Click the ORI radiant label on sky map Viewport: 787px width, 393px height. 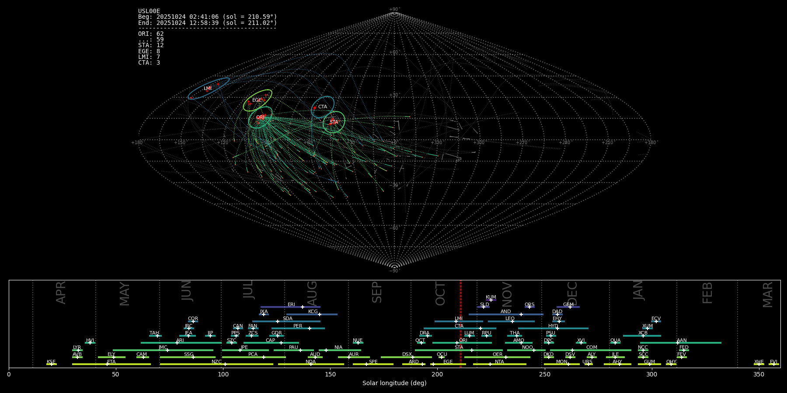pos(260,117)
